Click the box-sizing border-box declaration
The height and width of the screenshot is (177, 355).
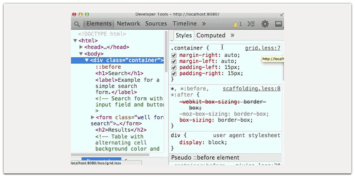point(216,120)
